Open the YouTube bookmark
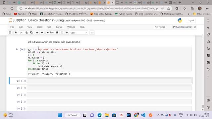The width and height of the screenshot is (212, 119). pos(20,14)
